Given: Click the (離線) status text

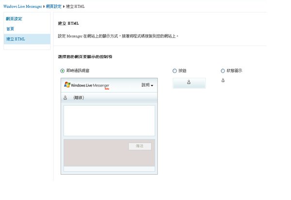Looking at the screenshot, I should click(x=79, y=98).
